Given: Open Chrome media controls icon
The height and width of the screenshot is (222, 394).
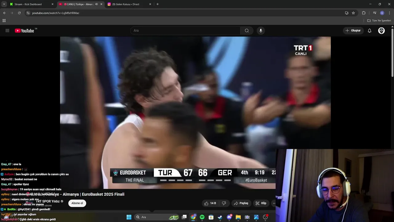Looking at the screenshot, I should 375,13.
